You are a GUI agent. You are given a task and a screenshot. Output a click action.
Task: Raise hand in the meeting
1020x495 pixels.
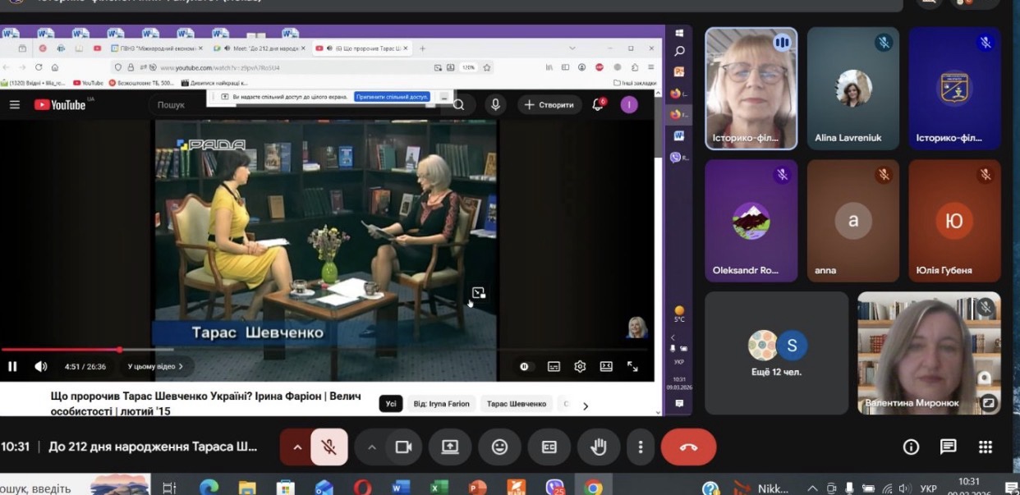tap(599, 447)
